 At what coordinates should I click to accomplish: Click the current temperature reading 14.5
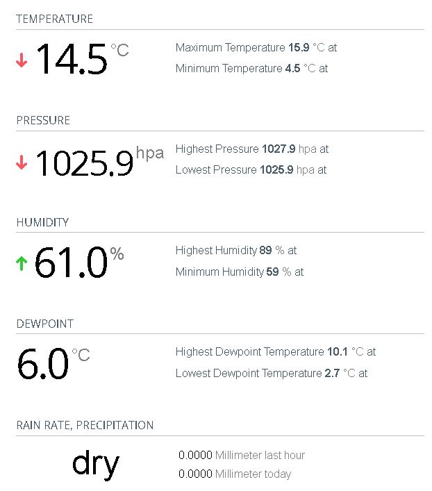pos(72,60)
